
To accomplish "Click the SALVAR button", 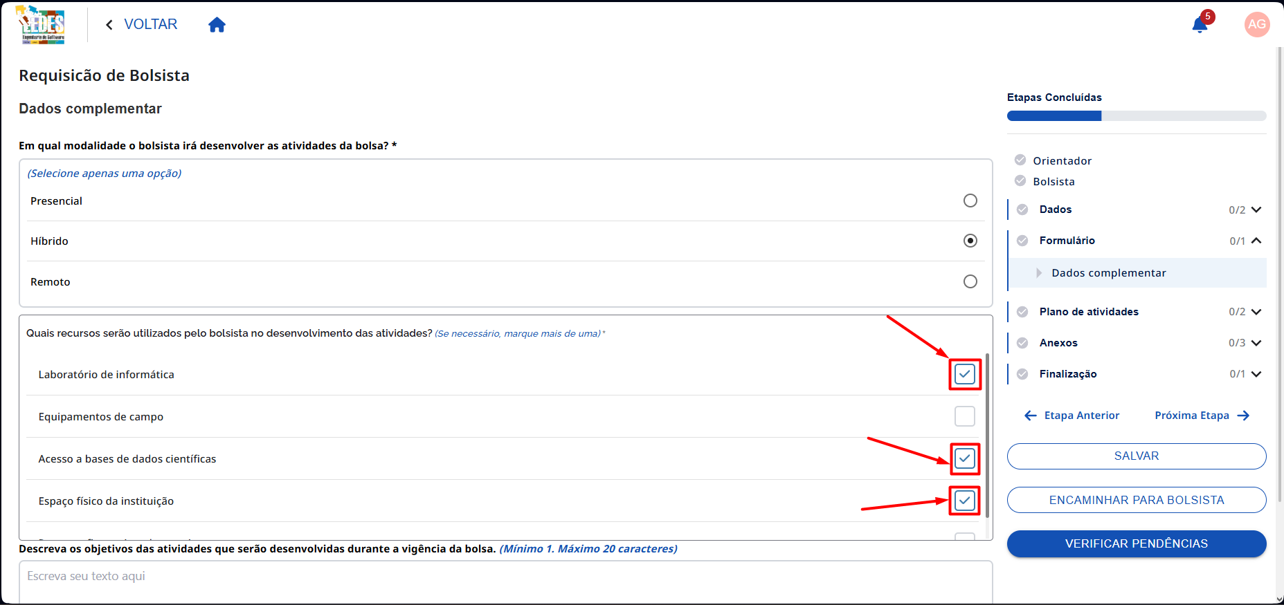I will pyautogui.click(x=1137, y=456).
